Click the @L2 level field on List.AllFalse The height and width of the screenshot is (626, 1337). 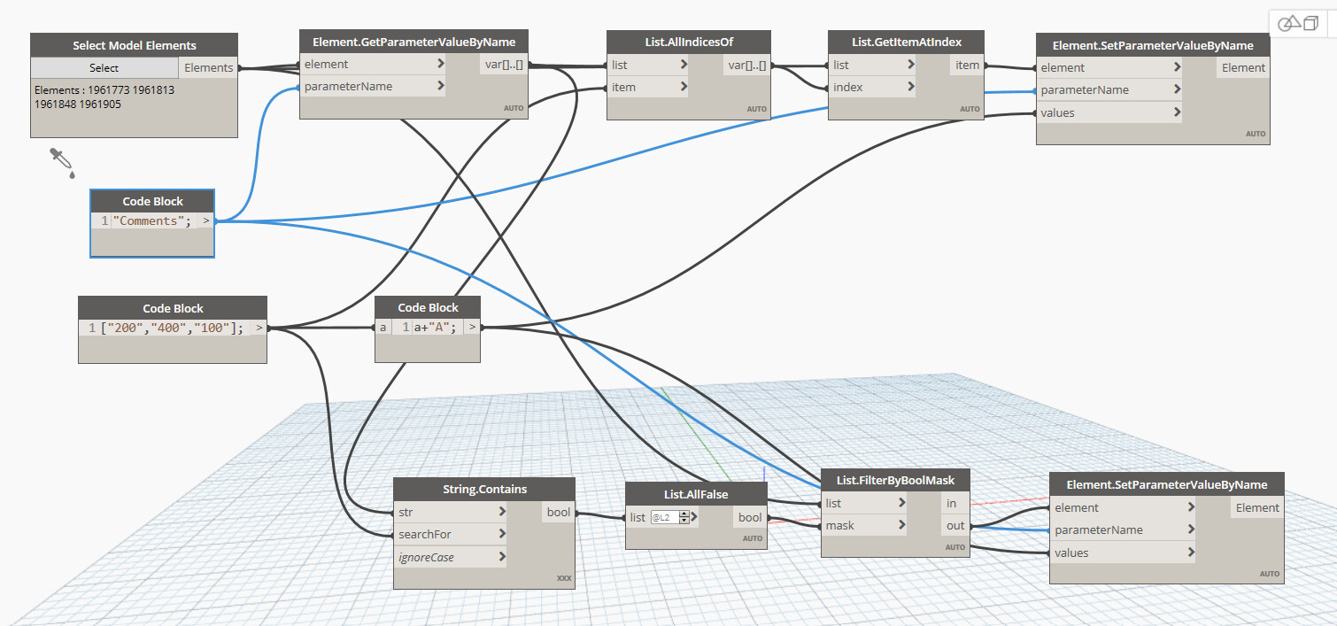click(661, 517)
